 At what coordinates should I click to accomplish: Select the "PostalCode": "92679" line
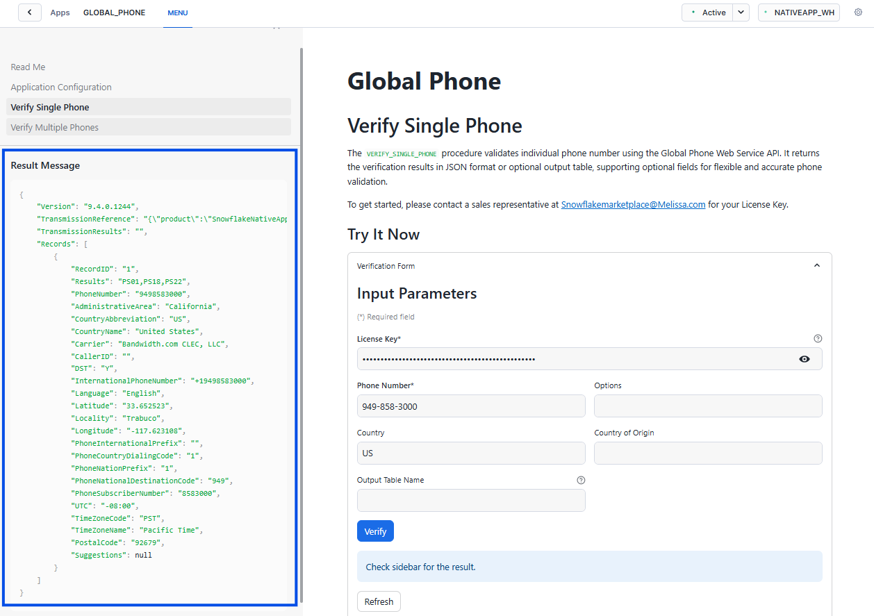click(117, 542)
